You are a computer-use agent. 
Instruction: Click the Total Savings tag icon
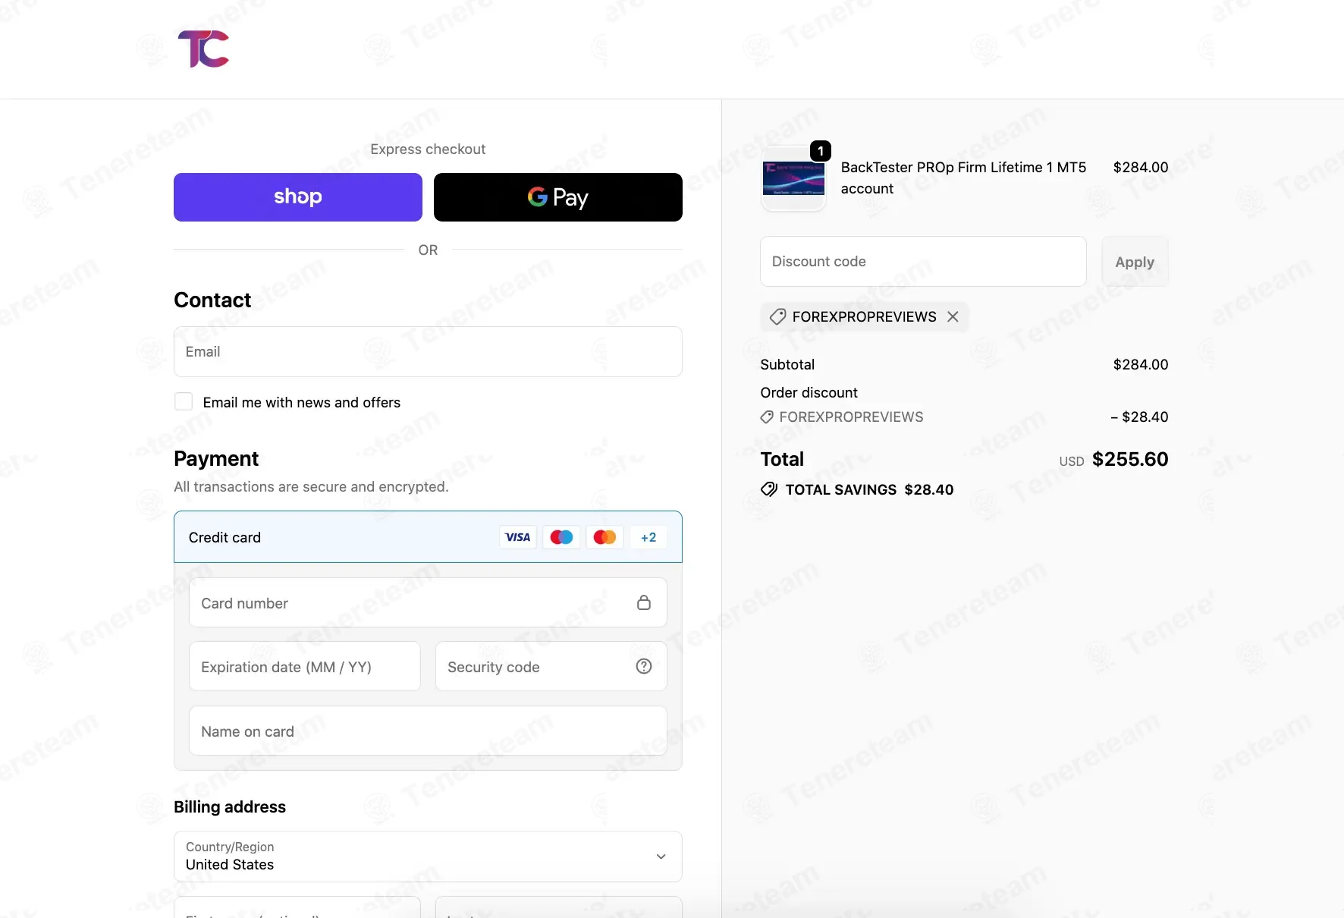769,489
